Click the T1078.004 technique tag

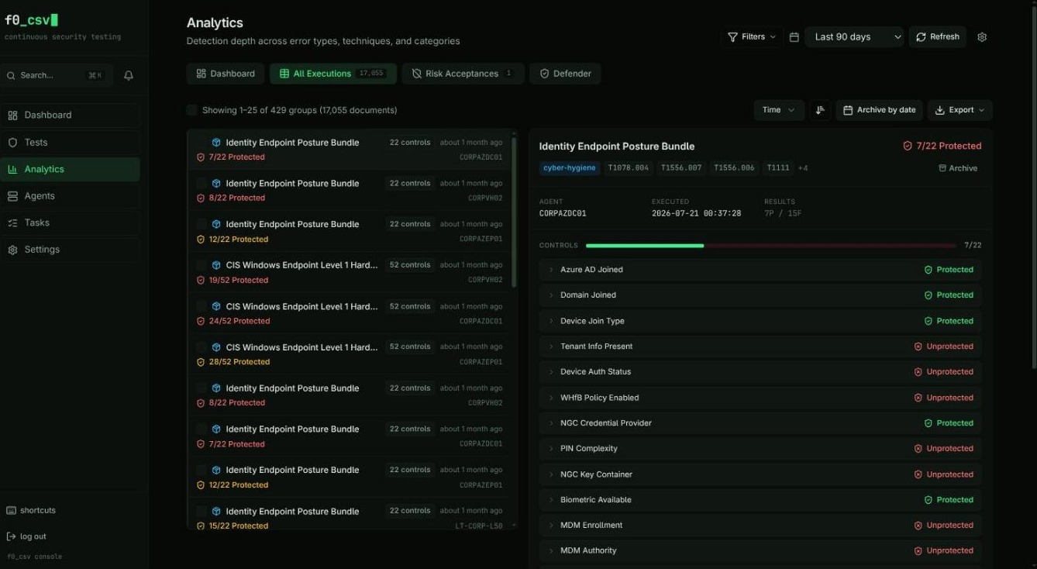(x=628, y=168)
